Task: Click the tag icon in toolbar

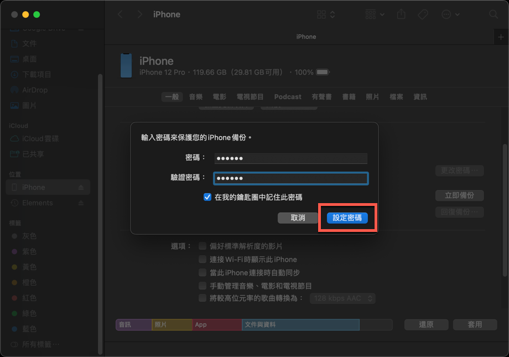Action: click(x=423, y=14)
